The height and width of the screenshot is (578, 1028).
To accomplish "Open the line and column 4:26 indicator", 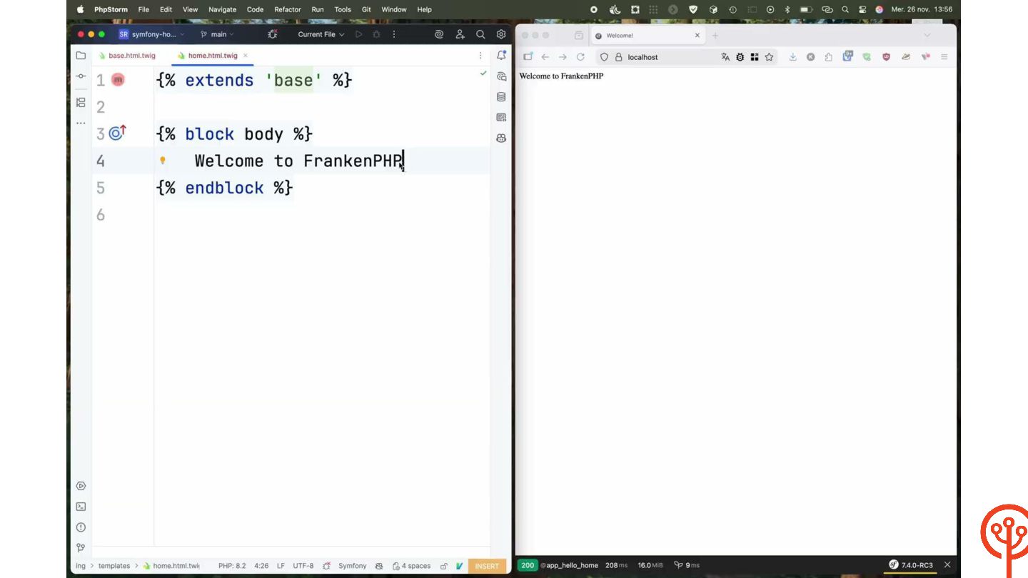I will coord(261,566).
